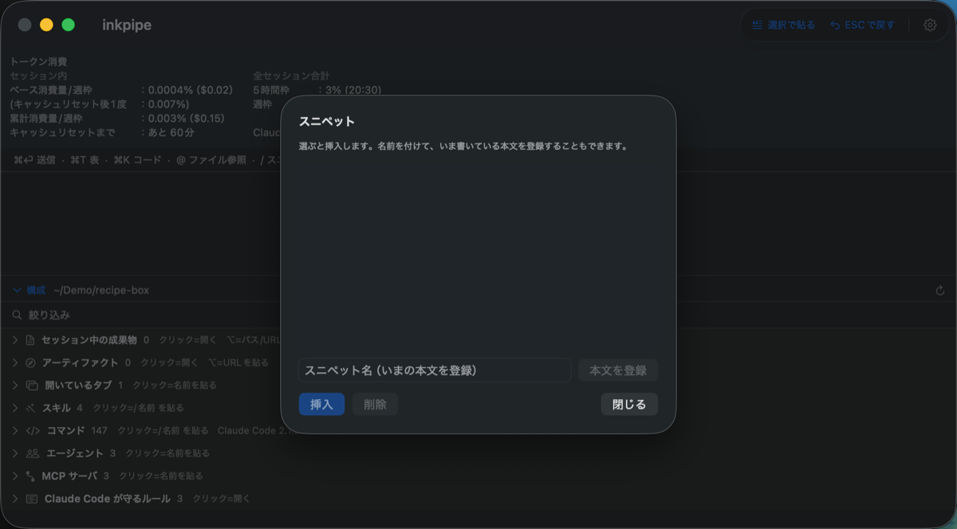Expand the 開いているタブ row
Viewport: 957px width, 529px height.
click(15, 385)
